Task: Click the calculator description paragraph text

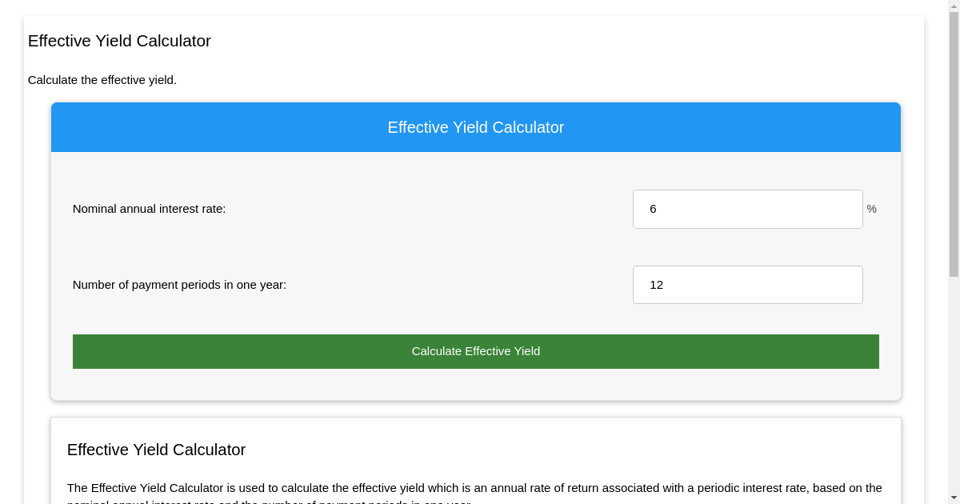Action: coord(474,488)
